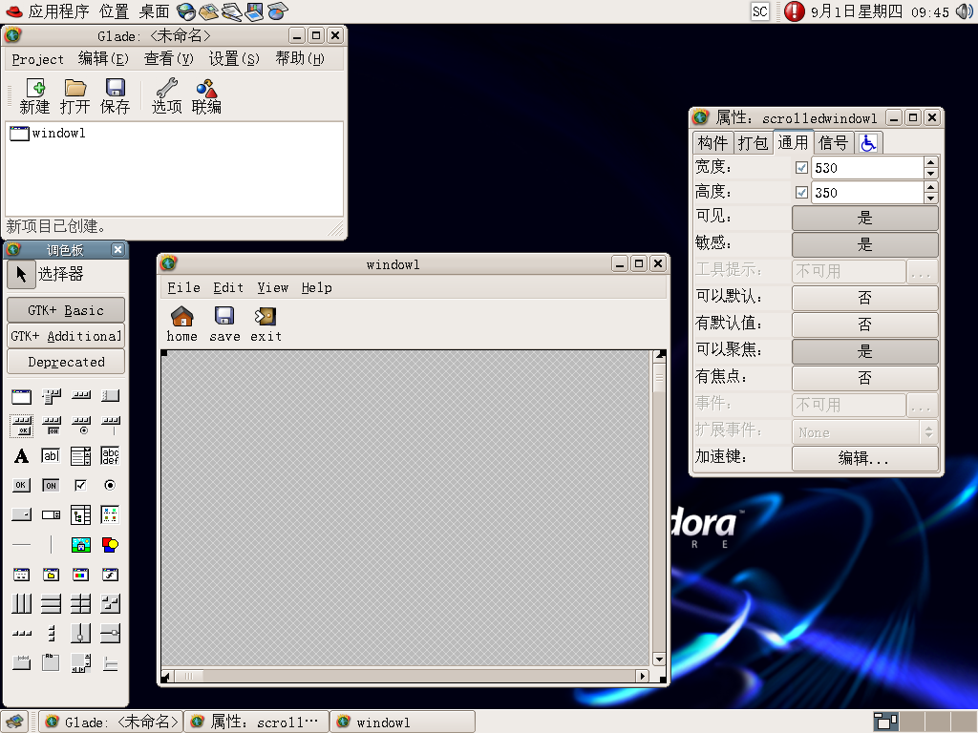
Task: Switch to the 信号 signals tab
Action: pos(833,143)
